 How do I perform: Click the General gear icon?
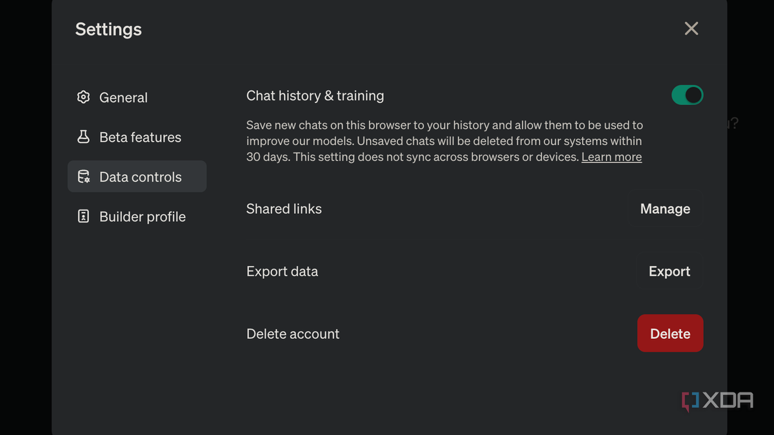pos(83,97)
